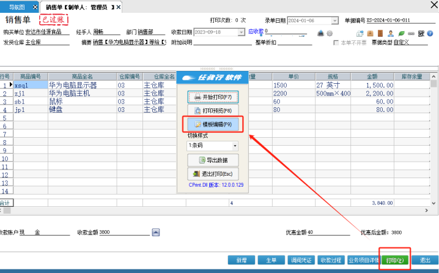Click the contact card transfer icon
439x273 pixels.
360,34
